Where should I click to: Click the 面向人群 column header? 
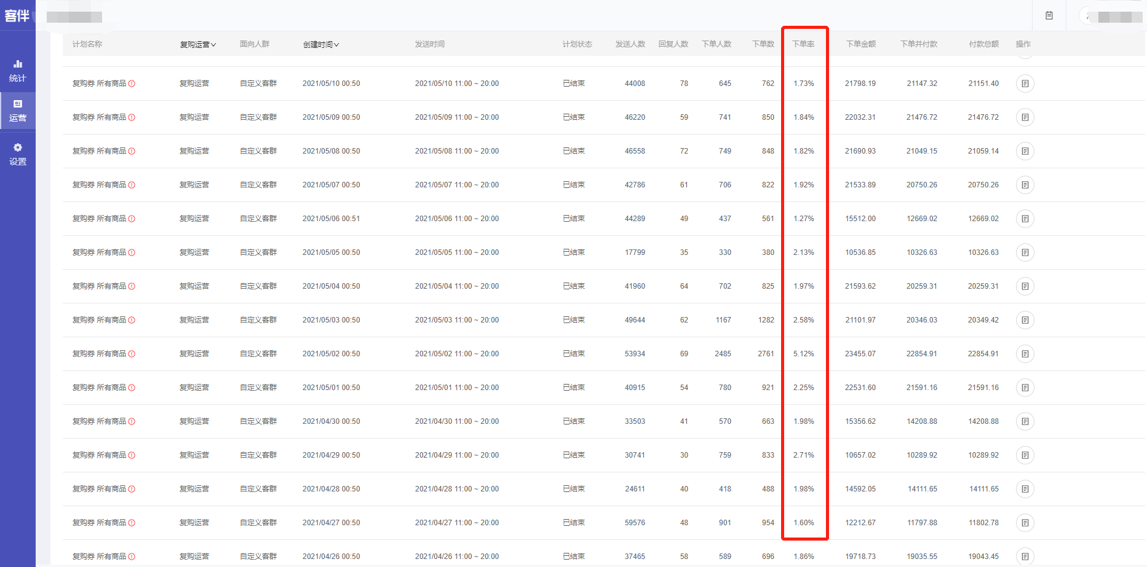(x=255, y=44)
